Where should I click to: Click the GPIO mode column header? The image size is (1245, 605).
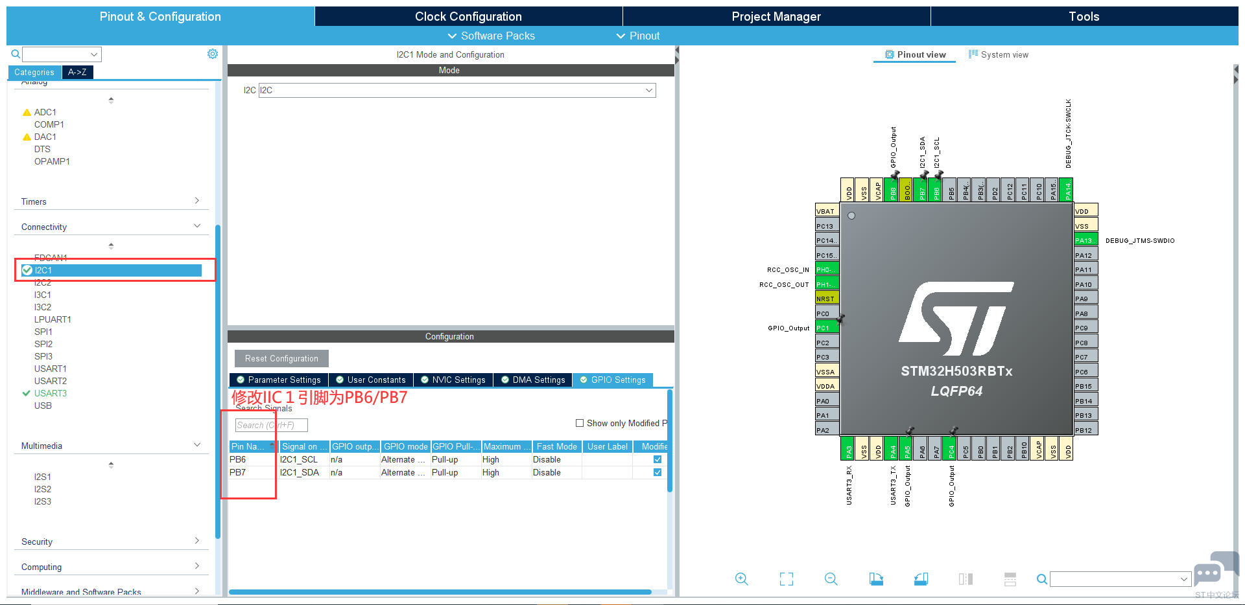pyautogui.click(x=406, y=446)
